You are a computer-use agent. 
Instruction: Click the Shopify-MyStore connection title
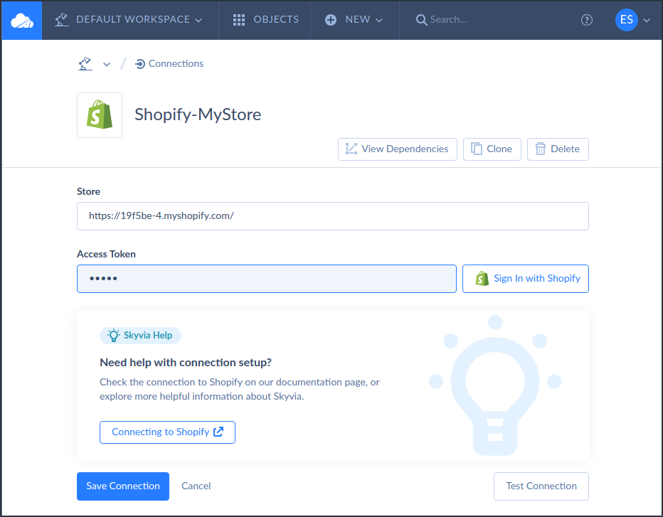point(198,114)
